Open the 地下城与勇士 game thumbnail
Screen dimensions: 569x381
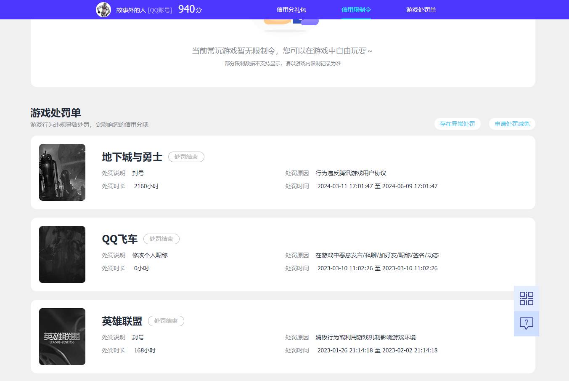pyautogui.click(x=62, y=172)
